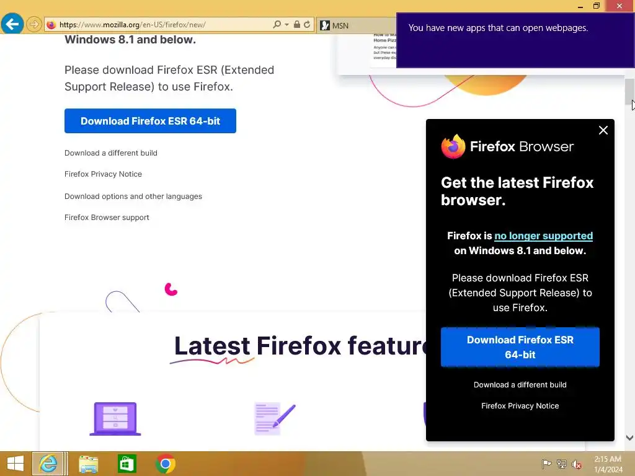
Task: Open the Windows Start button
Action: click(16, 464)
